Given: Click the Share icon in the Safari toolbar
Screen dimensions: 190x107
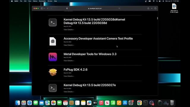Looking at the screenshot, I should tap(148, 8).
